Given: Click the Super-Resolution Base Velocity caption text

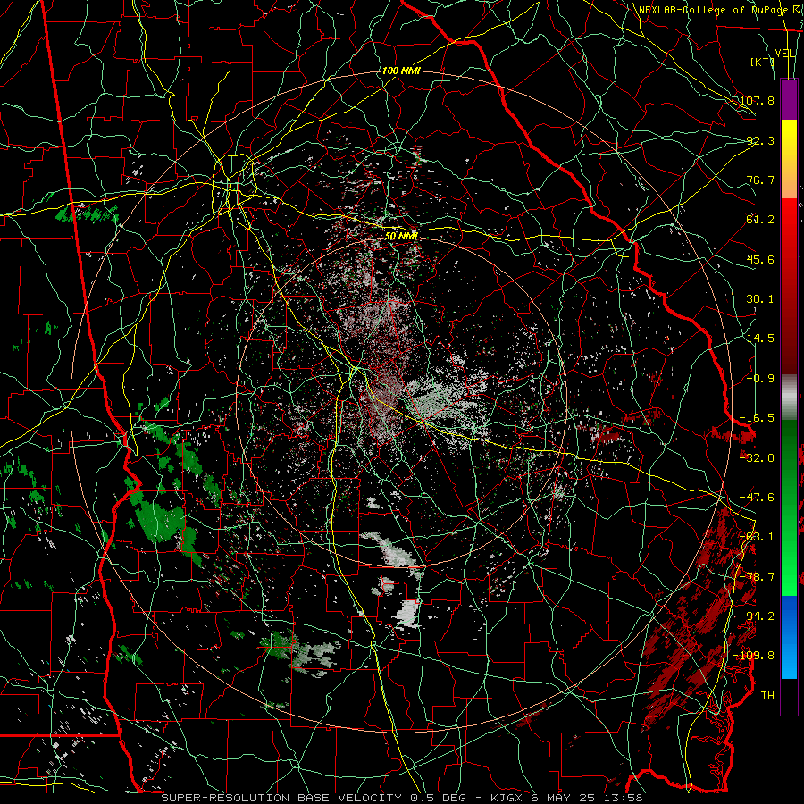Looking at the screenshot, I should click(401, 798).
